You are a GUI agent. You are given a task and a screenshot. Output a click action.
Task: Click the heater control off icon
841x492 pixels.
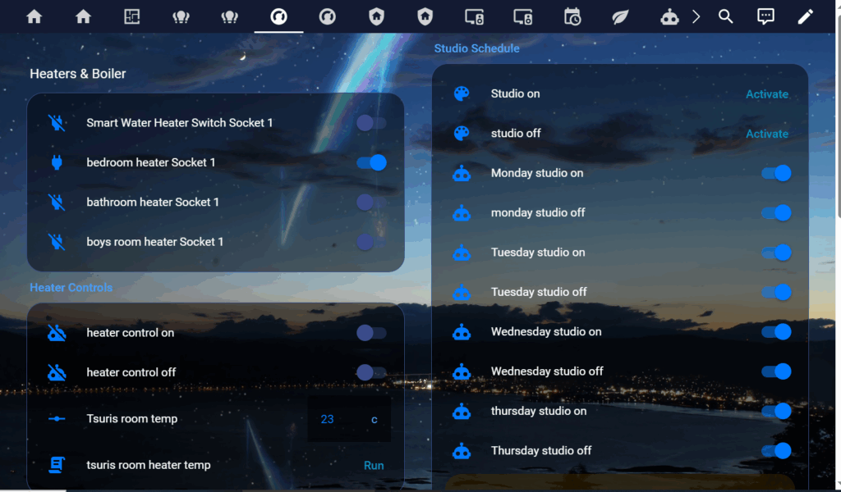click(x=57, y=372)
